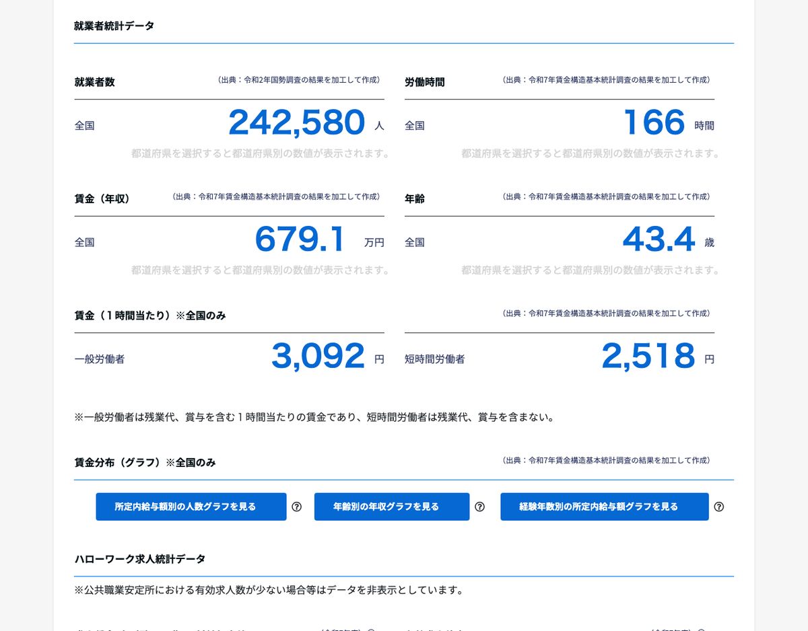Click help icon beside 所定内給与額別の人数グラフ button
The image size is (808, 631).
tap(296, 507)
